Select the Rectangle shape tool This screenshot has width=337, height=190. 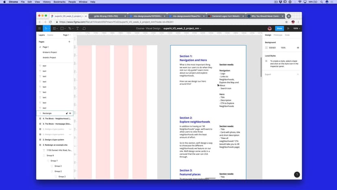coord(62,29)
